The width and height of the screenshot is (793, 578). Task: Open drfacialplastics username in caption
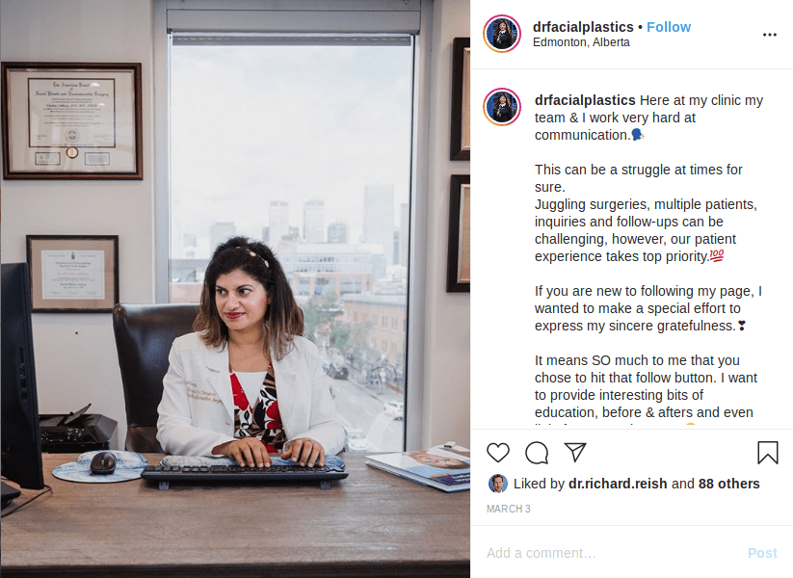[585, 100]
